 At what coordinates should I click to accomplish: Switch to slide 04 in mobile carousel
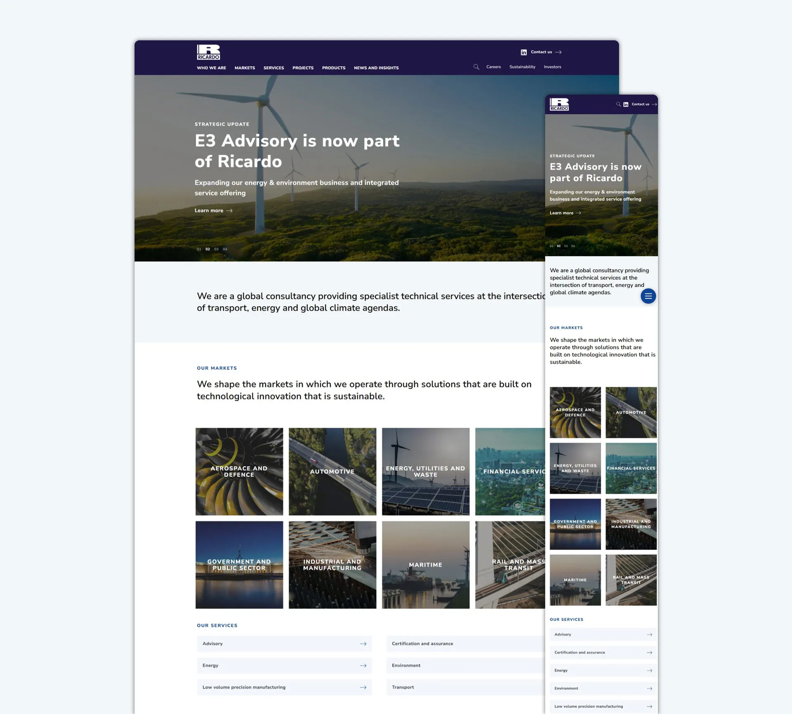573,246
